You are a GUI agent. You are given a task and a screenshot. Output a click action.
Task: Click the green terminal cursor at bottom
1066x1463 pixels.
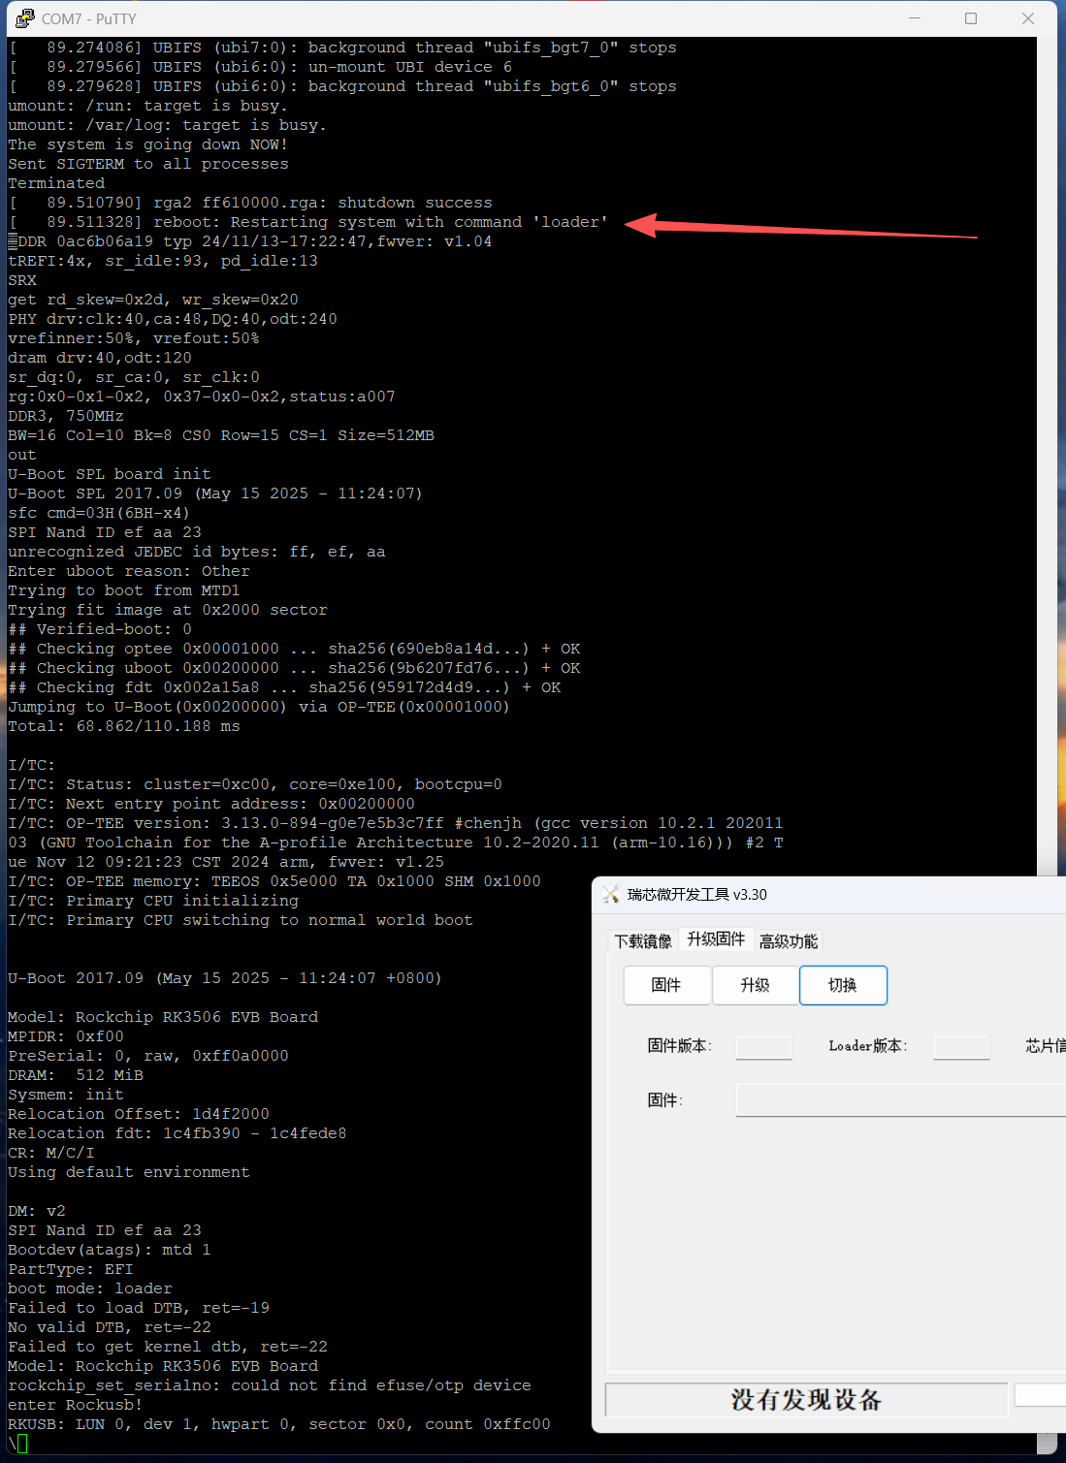(22, 1444)
